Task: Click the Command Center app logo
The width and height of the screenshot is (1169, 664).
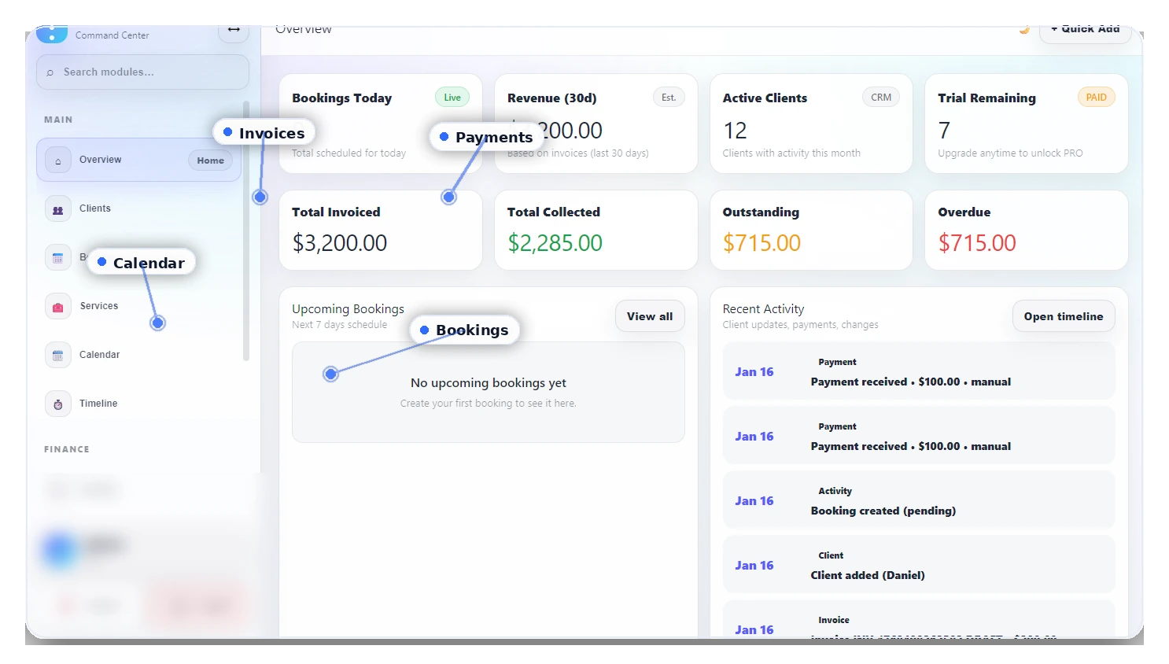Action: (51, 33)
